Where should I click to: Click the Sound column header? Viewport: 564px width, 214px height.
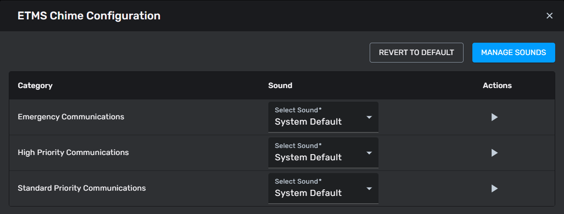pyautogui.click(x=280, y=85)
